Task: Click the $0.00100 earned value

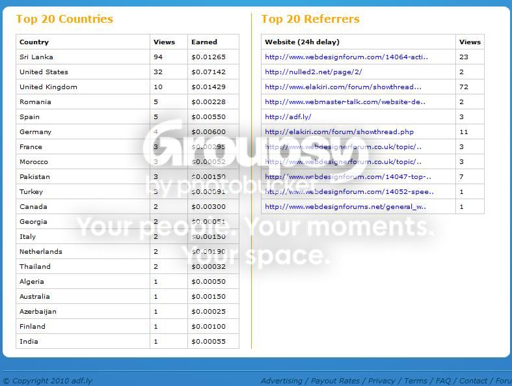Action: [x=208, y=327]
